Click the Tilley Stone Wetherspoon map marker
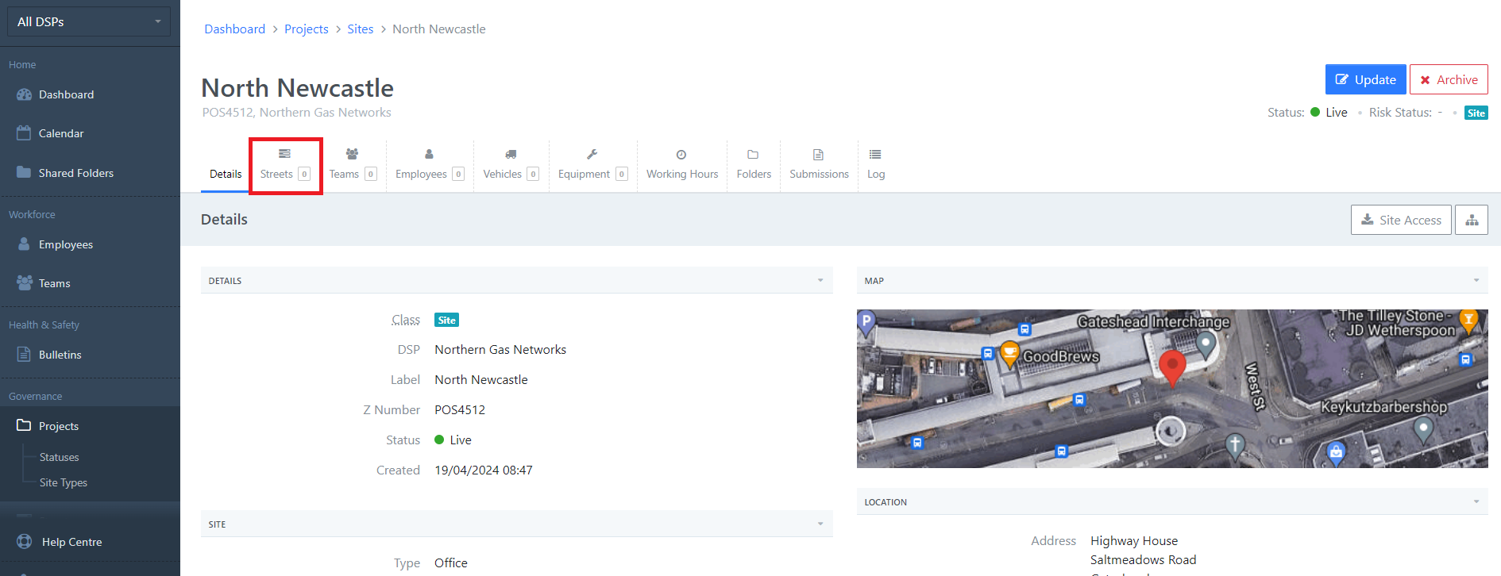This screenshot has width=1501, height=576. pyautogui.click(x=1469, y=321)
